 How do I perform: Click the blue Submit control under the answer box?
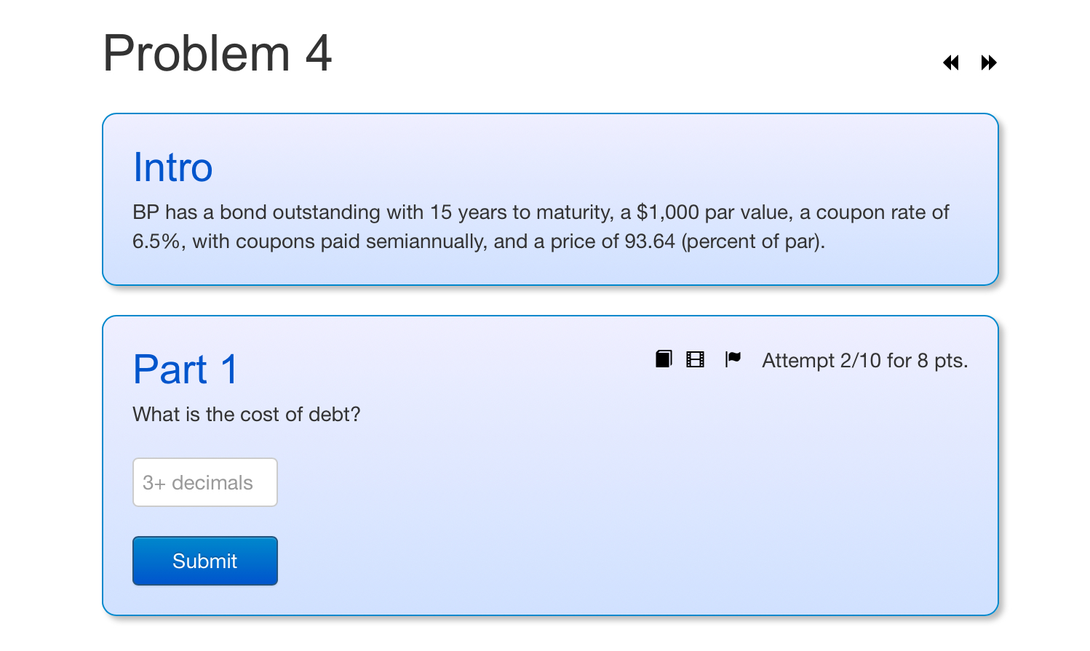tap(204, 561)
